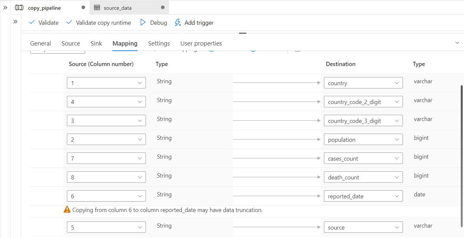Click the orange data truncation warning icon
This screenshot has height=238, width=464.
67,210
